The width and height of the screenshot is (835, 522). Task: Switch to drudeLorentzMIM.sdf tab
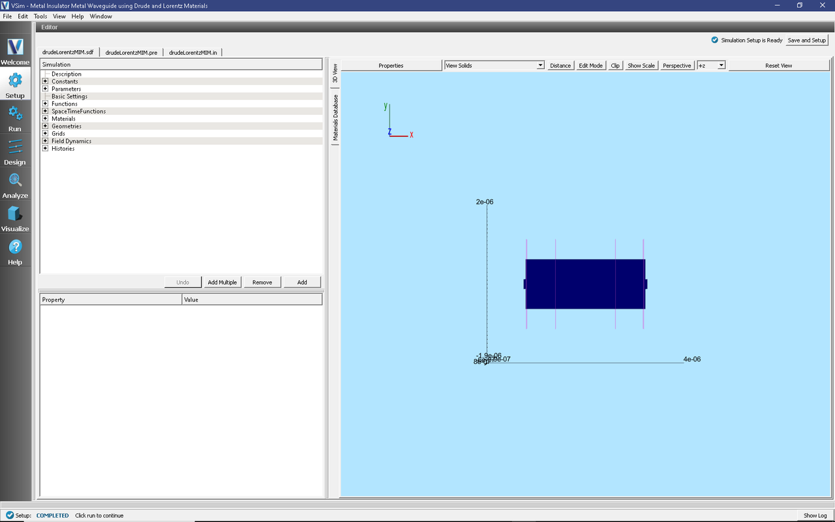click(68, 52)
